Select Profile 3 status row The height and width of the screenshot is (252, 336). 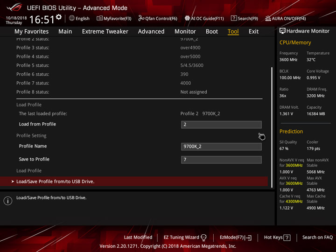coord(139,48)
